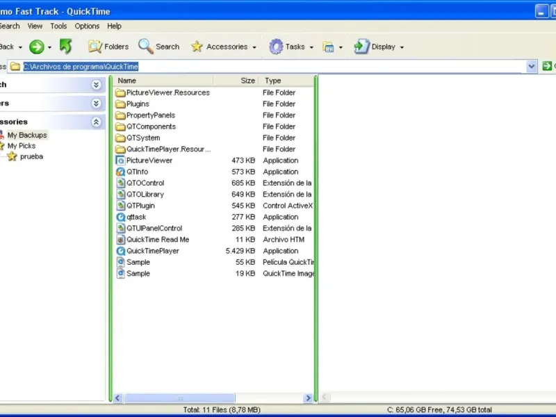This screenshot has height=417, width=556.
Task: Select the QuickTimePlayer.Resour... folder icon
Action: pos(120,149)
